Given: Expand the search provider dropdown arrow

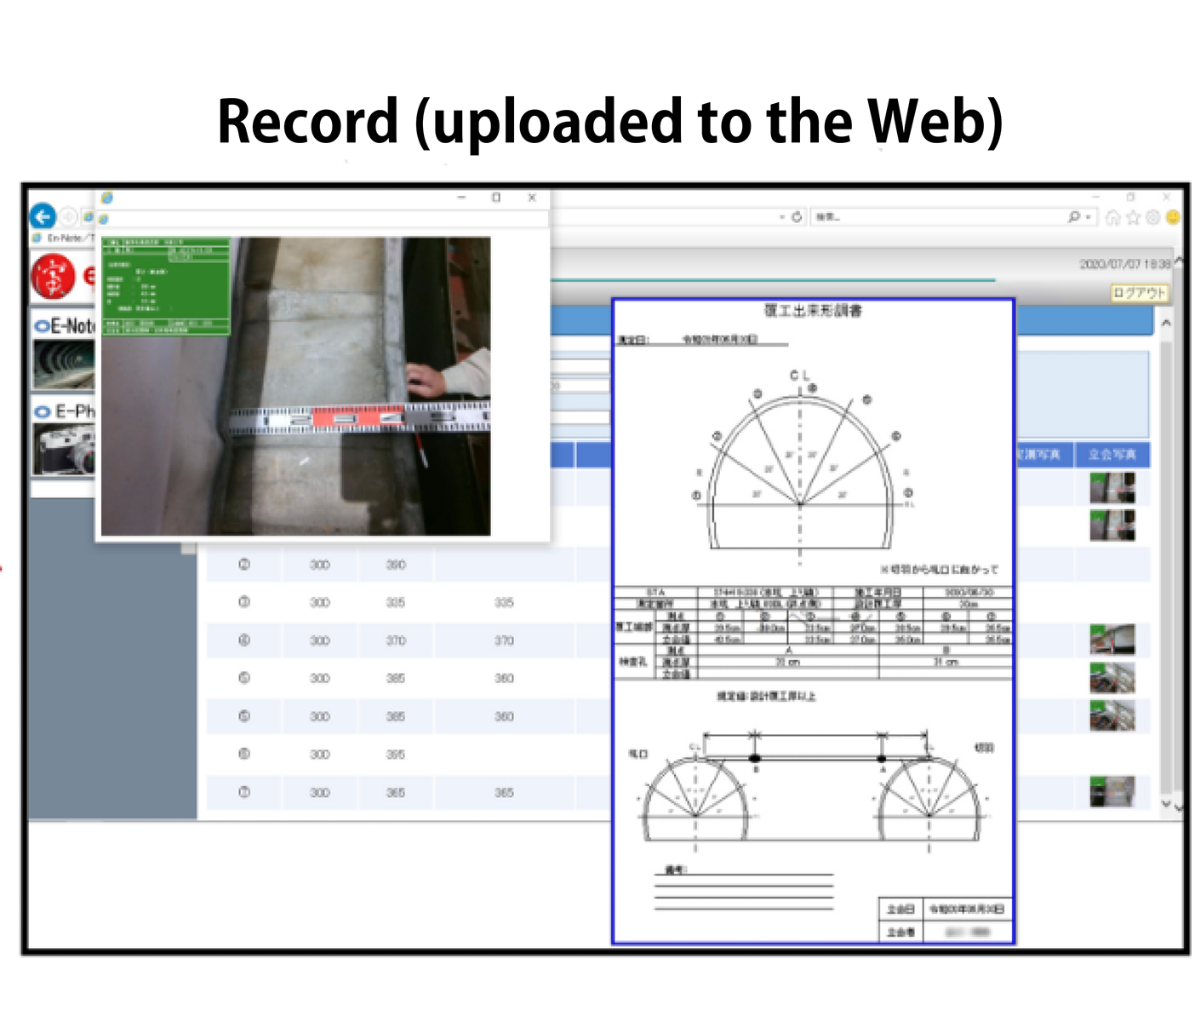Looking at the screenshot, I should coord(1089,218).
